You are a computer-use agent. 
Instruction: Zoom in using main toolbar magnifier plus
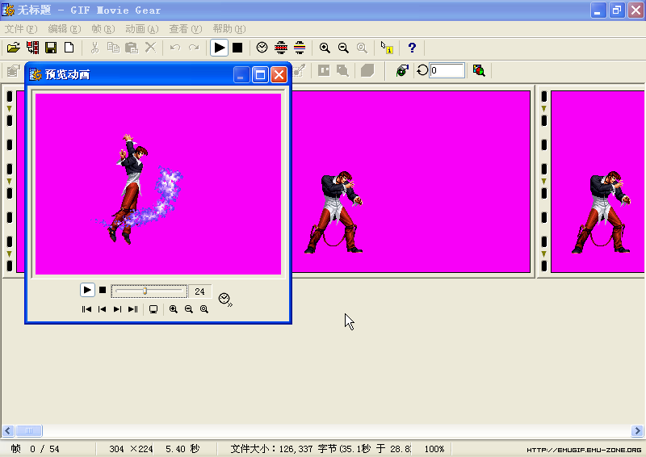coord(325,48)
